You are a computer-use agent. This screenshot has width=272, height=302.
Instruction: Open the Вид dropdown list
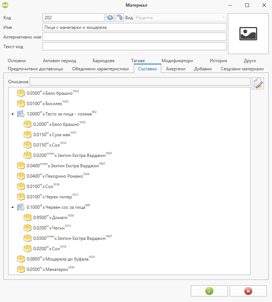click(x=223, y=17)
